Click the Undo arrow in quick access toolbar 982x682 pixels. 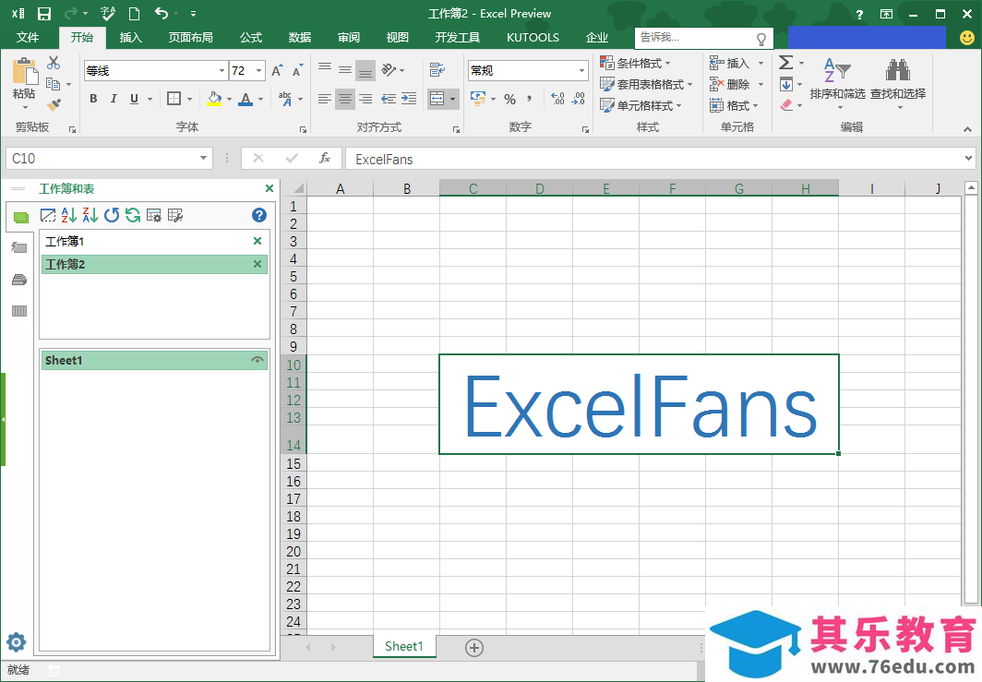tap(161, 13)
